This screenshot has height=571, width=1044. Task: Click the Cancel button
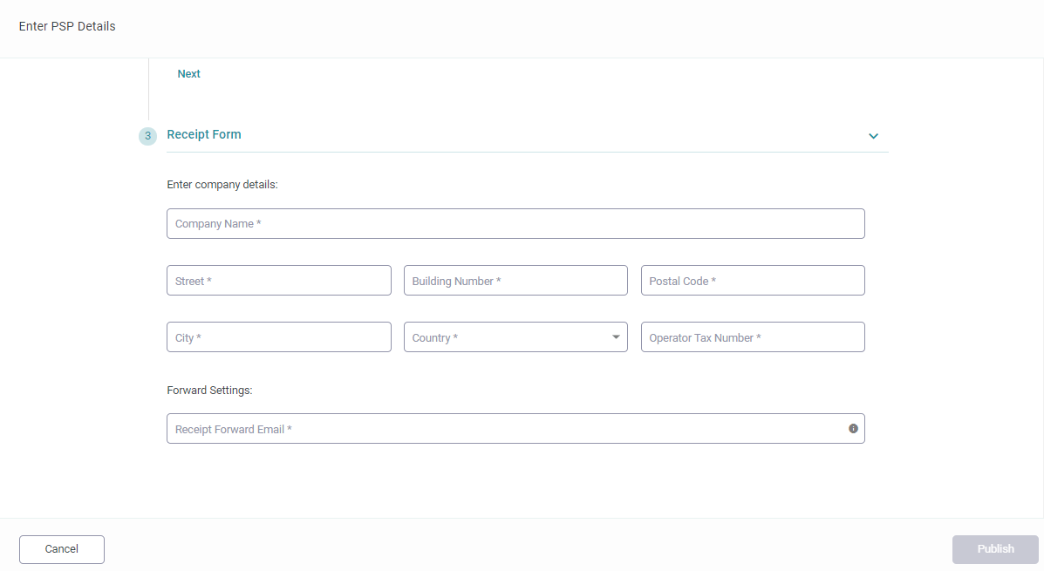pyautogui.click(x=61, y=549)
